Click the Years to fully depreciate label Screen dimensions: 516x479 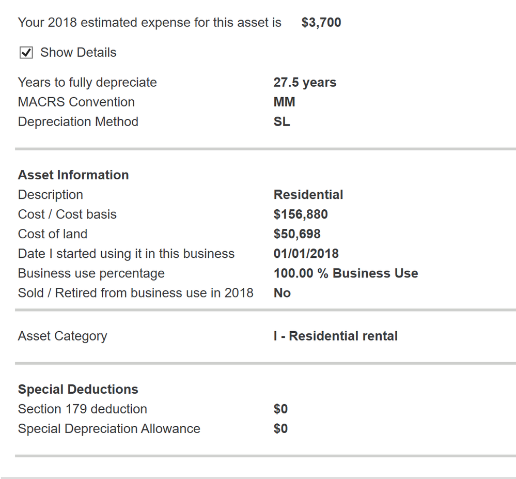point(87,83)
